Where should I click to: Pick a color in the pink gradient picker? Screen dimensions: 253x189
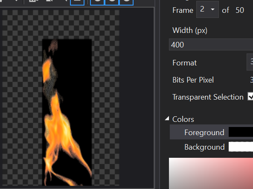click(x=211, y=173)
